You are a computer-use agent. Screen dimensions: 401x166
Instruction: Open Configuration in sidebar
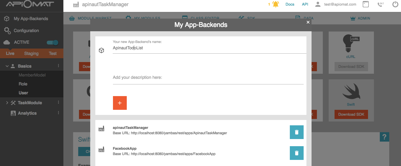tap(26, 31)
